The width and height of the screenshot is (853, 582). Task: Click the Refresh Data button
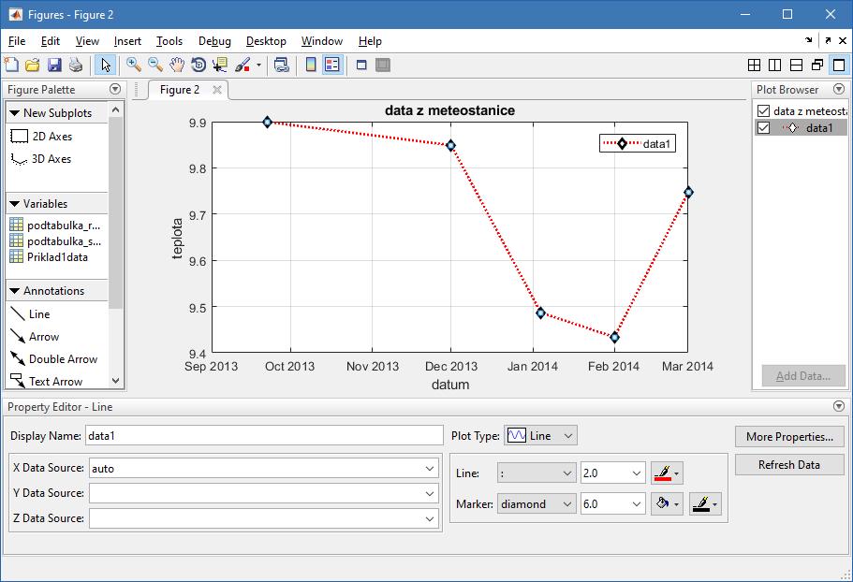[x=789, y=465]
